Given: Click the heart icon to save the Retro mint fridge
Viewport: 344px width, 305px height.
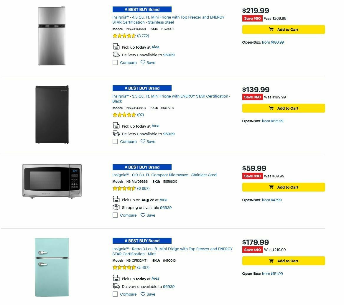Looking at the screenshot, I should pyautogui.click(x=143, y=294).
